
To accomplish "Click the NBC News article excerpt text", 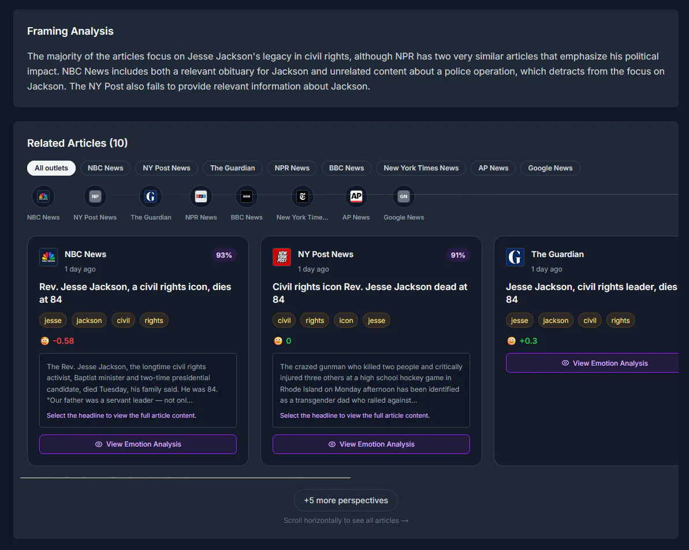I will pos(132,384).
